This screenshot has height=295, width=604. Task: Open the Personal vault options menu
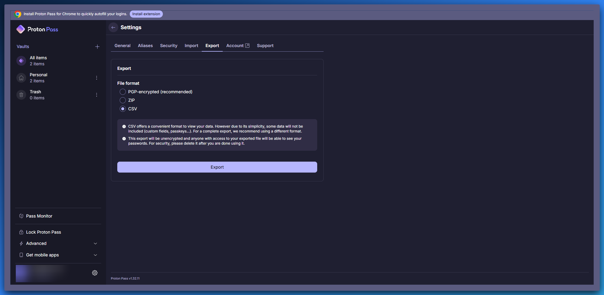click(x=97, y=78)
